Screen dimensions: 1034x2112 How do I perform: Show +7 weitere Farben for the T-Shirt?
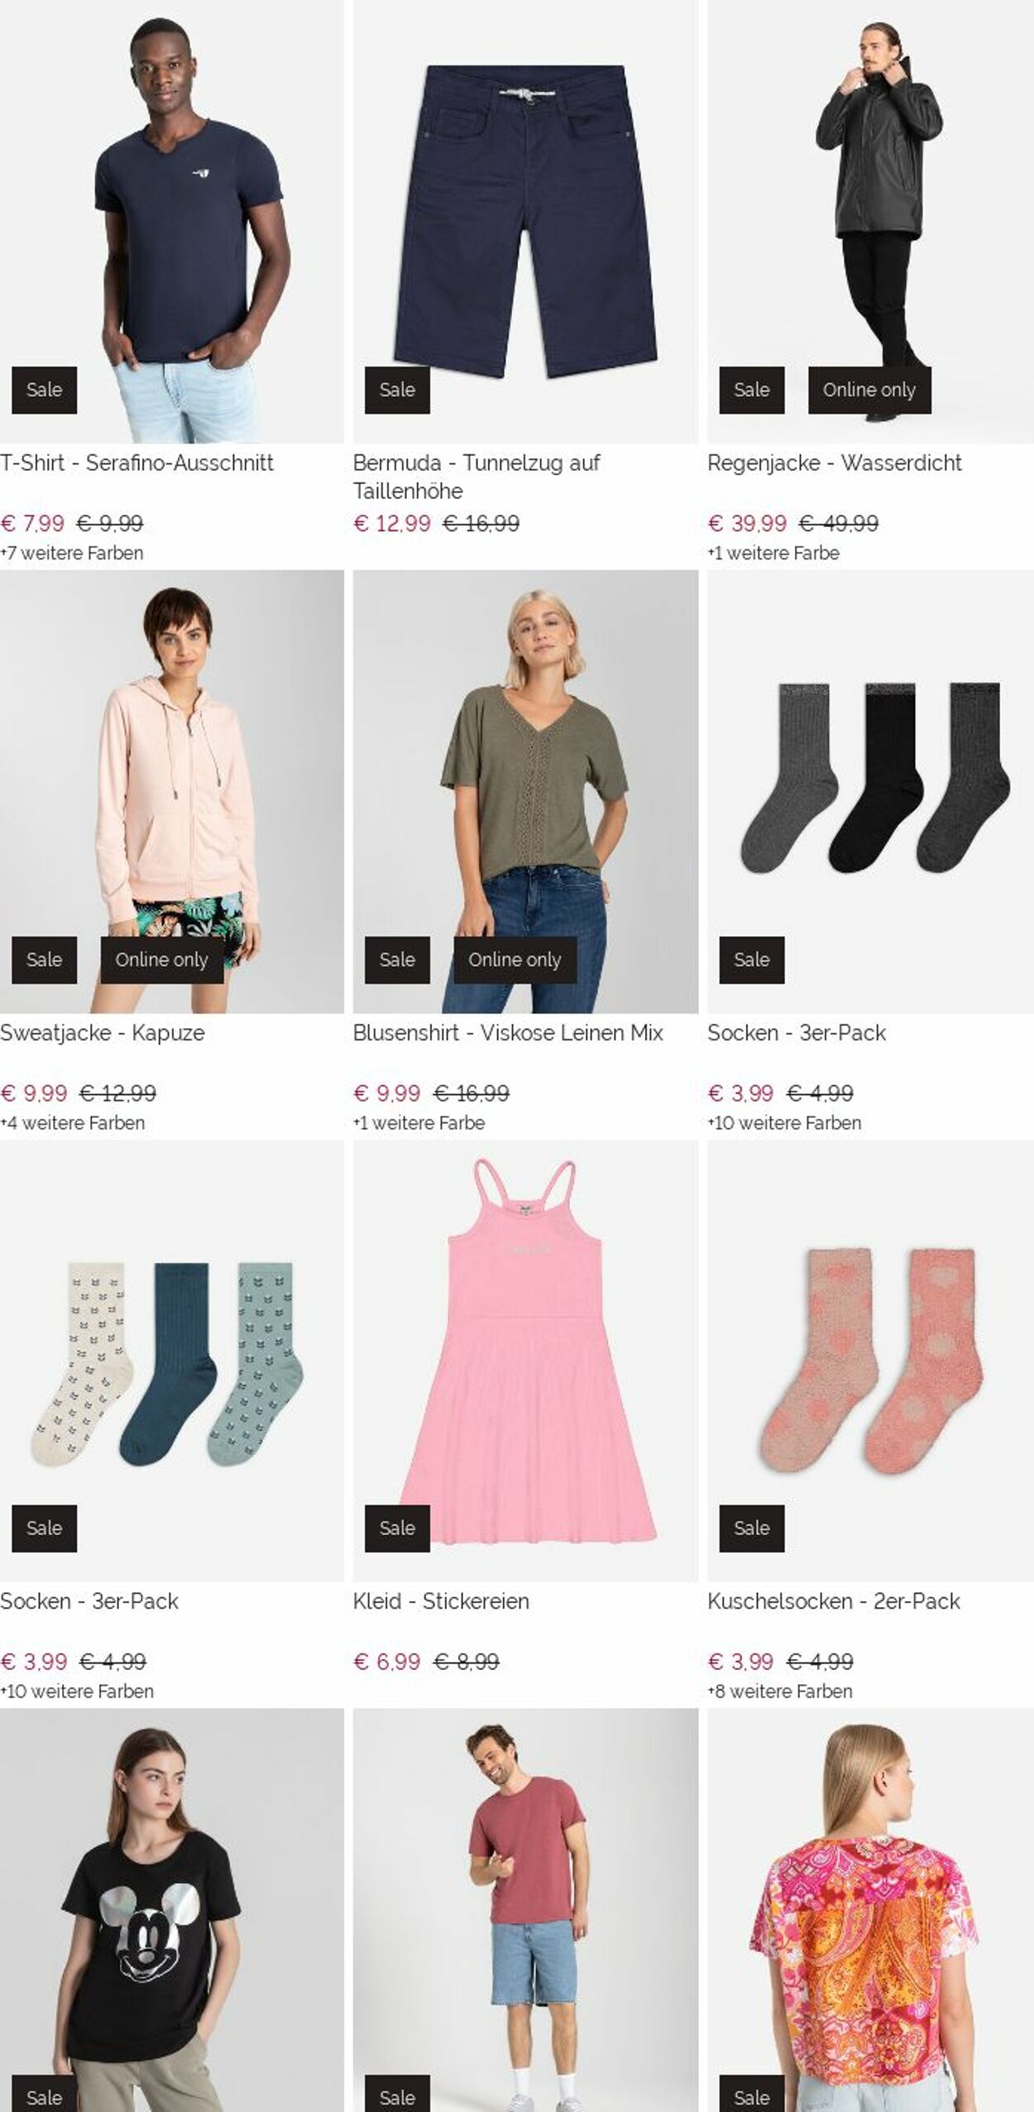(x=72, y=553)
